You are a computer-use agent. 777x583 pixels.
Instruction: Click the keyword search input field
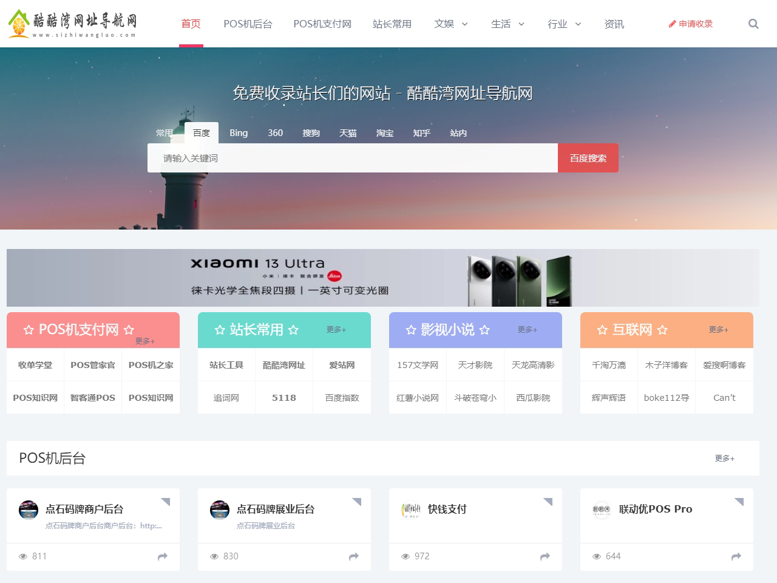[x=352, y=158]
